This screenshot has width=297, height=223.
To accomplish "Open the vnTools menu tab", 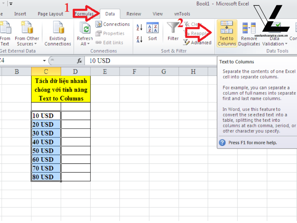I will (182, 14).
